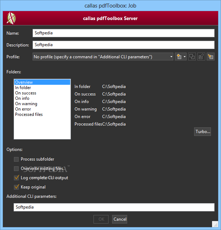This screenshot has height=230, width=221.
Task: Click the In folder path C:\Softpedia
Action: click(x=114, y=87)
